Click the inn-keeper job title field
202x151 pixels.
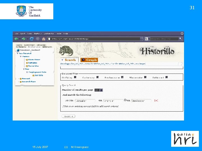coord(141,101)
